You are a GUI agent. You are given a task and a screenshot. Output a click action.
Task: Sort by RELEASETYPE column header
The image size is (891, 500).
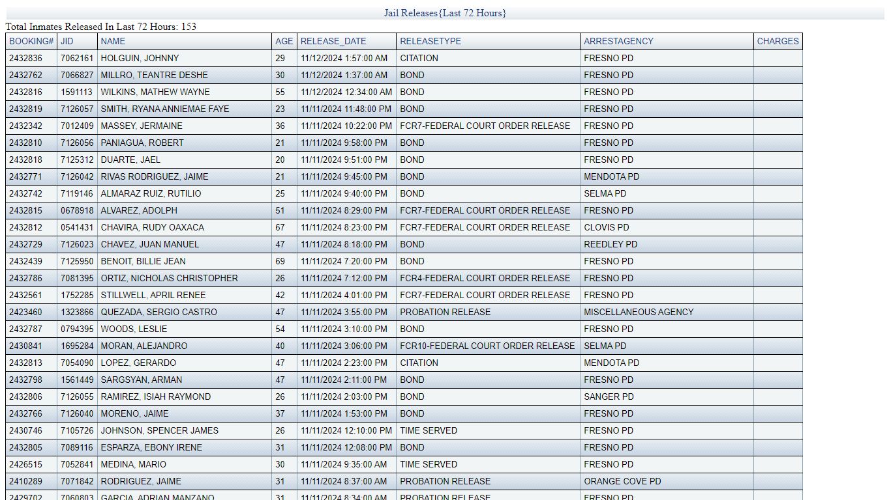point(430,41)
